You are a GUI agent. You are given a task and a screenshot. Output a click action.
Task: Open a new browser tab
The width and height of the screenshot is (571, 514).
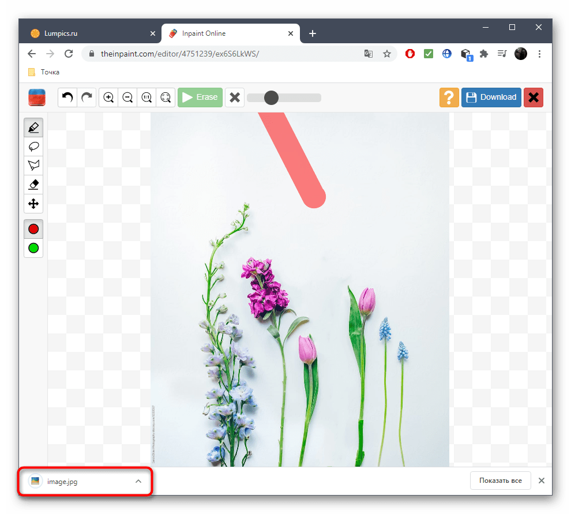click(313, 33)
